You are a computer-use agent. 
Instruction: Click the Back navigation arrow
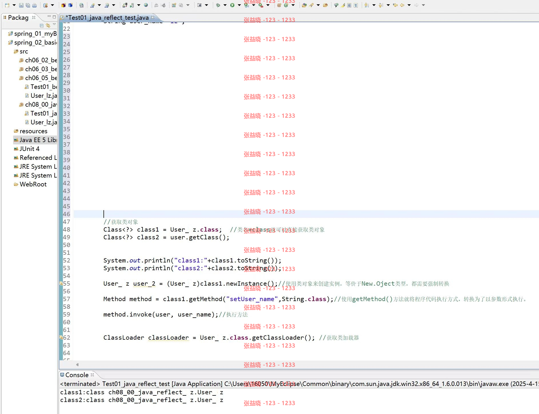click(402, 5)
